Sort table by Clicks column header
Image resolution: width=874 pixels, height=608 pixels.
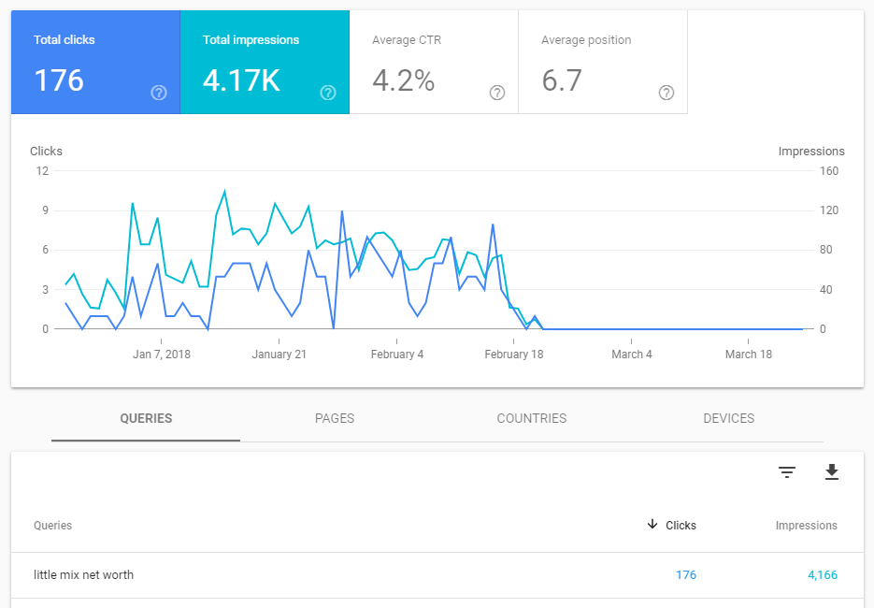pyautogui.click(x=681, y=526)
